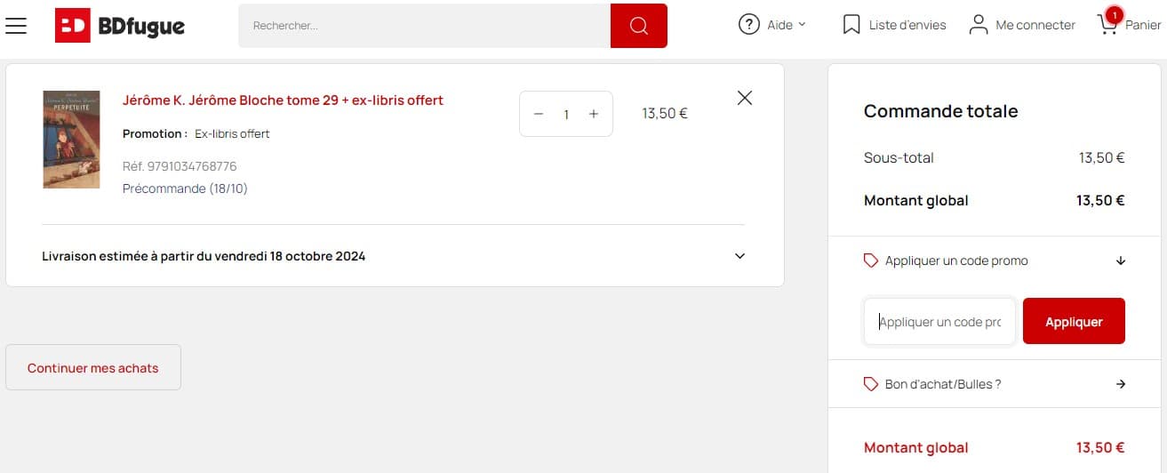This screenshot has height=473, width=1167.
Task: Click Continuer mes achats button
Action: [x=93, y=367]
